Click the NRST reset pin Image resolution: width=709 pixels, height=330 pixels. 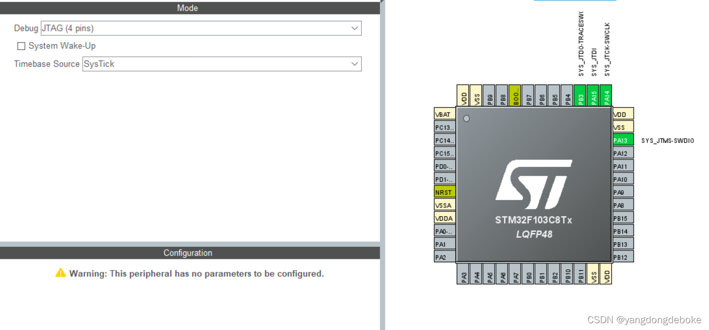(x=444, y=192)
